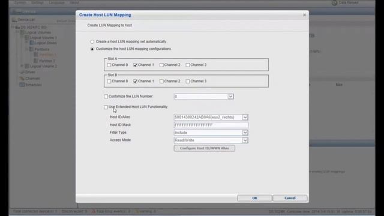Select automatic host LUN mapping option
The height and width of the screenshot is (216, 384).
[92, 41]
